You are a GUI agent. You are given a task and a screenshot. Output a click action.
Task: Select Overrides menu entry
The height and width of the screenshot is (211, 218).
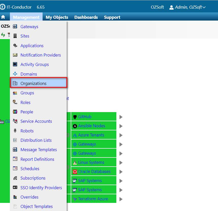[29, 197]
